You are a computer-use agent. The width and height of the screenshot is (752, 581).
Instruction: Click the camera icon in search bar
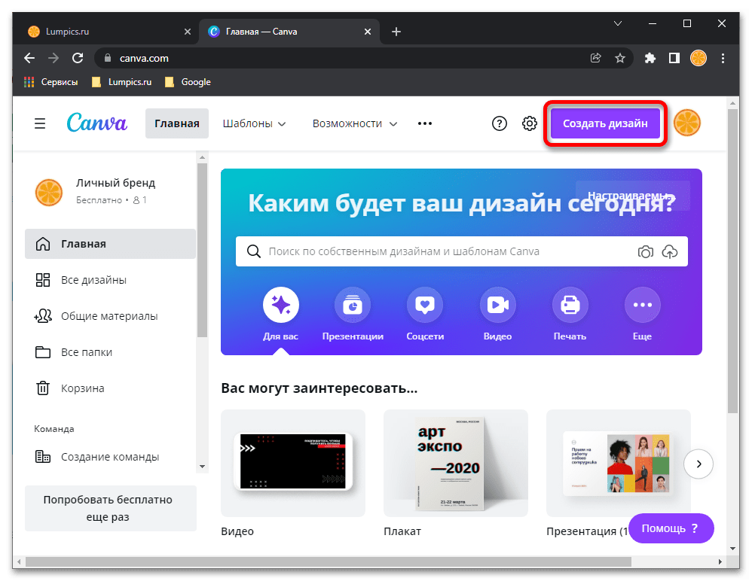pyautogui.click(x=645, y=252)
